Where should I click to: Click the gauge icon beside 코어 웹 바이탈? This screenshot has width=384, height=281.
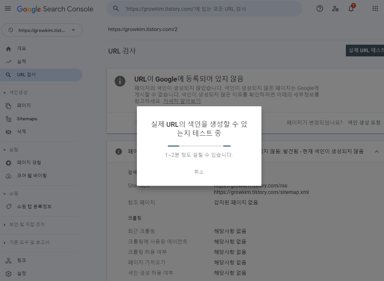[8, 176]
